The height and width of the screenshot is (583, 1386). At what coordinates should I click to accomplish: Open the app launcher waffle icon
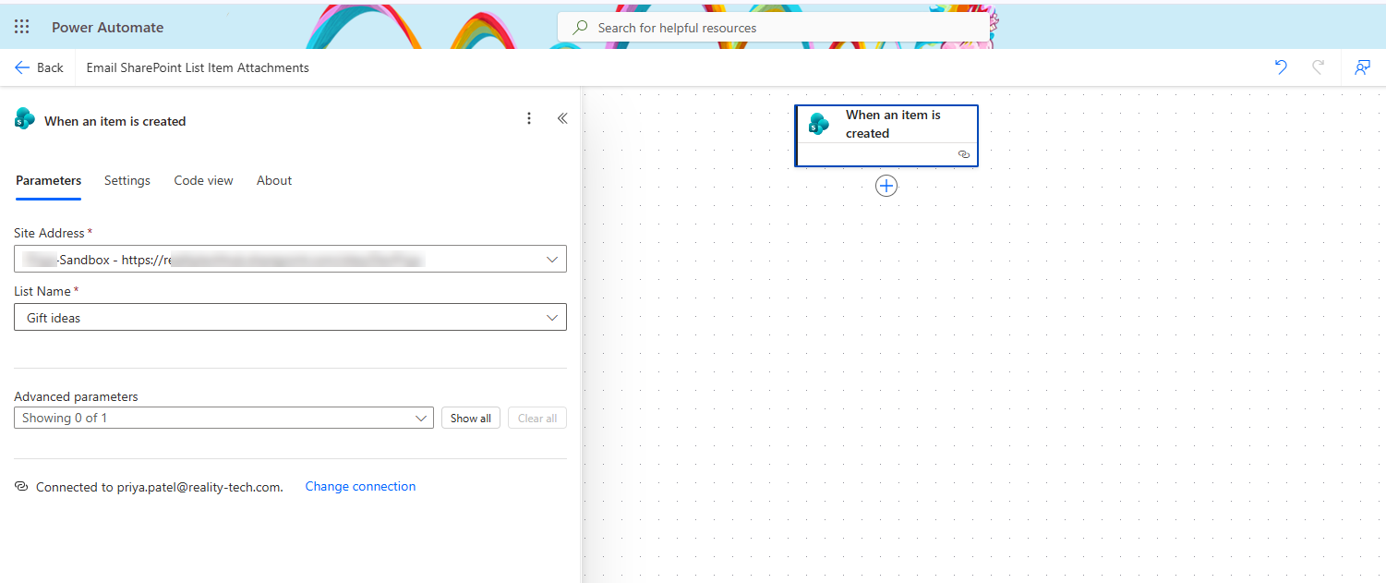click(x=22, y=27)
